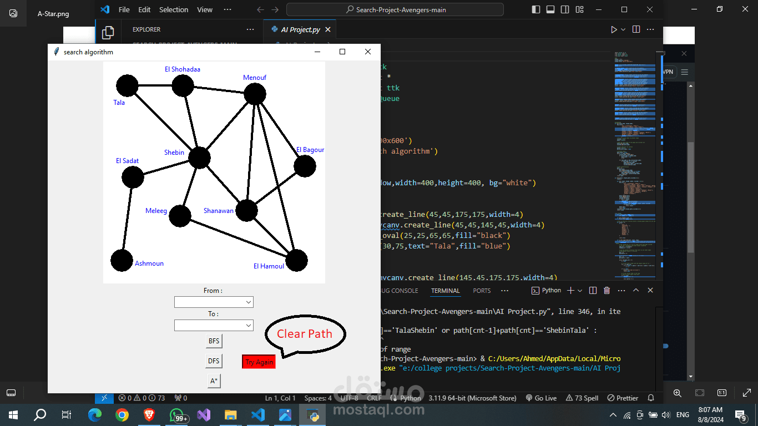Viewport: 758px width, 426px height.
Task: Go back with the navigation arrow
Action: point(261,9)
